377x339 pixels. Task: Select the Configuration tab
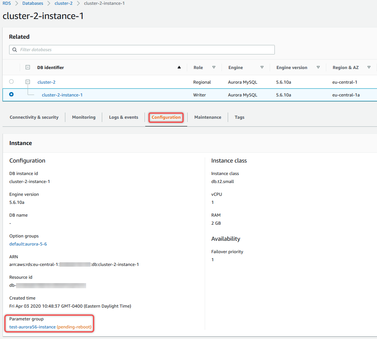(166, 117)
